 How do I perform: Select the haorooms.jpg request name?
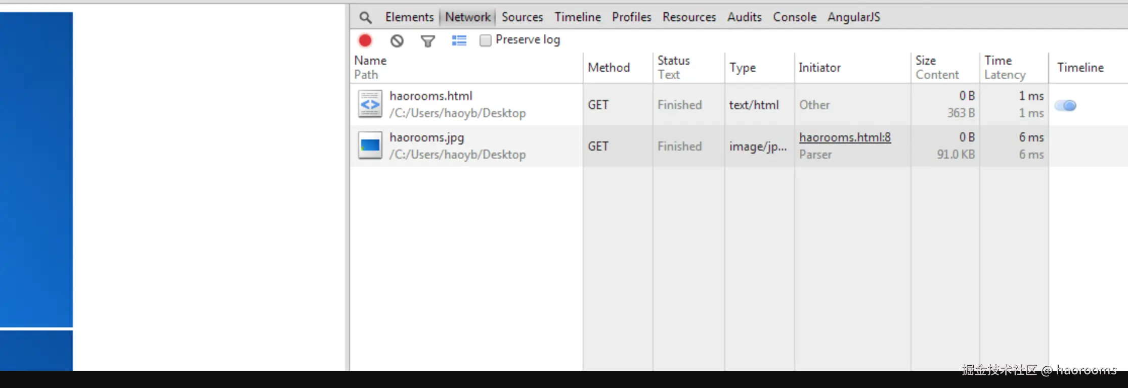[x=426, y=137]
